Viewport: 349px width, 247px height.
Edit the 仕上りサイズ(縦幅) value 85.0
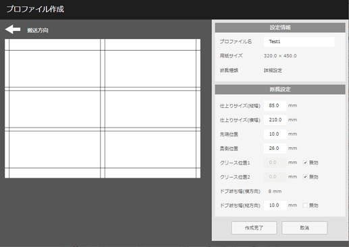tap(275, 105)
